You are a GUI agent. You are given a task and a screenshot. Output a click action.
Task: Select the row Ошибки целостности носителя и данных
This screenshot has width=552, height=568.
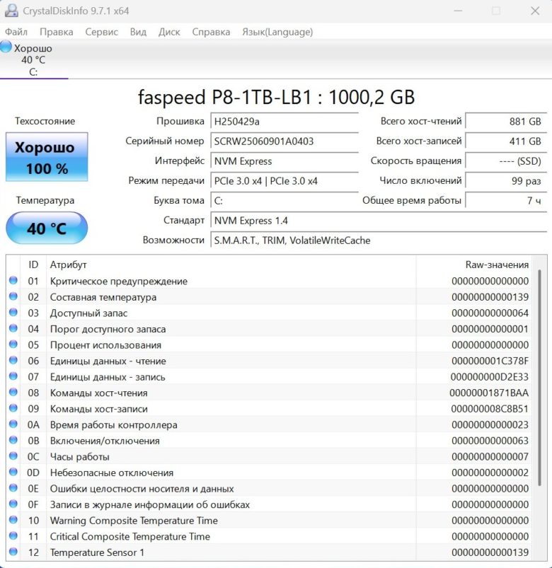pyautogui.click(x=269, y=488)
